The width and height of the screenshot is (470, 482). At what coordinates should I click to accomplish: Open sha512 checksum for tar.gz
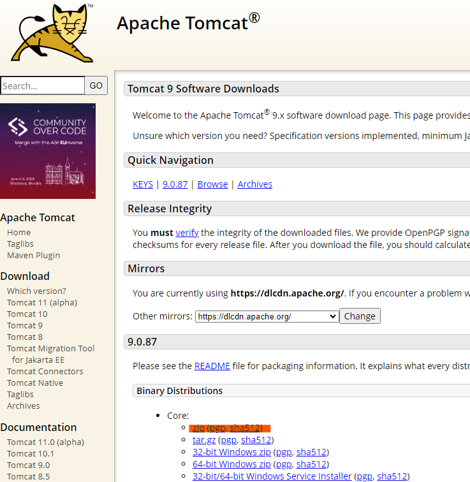point(256,440)
